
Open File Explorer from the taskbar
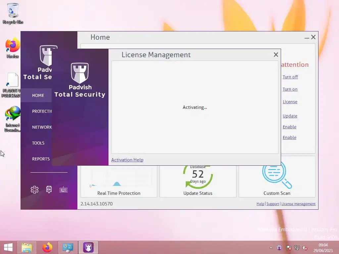pyautogui.click(x=27, y=247)
